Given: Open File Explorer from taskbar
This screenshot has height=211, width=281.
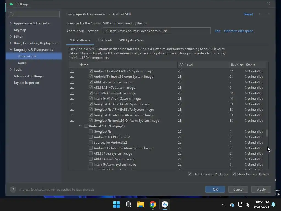Looking at the screenshot, I should tap(141, 204).
